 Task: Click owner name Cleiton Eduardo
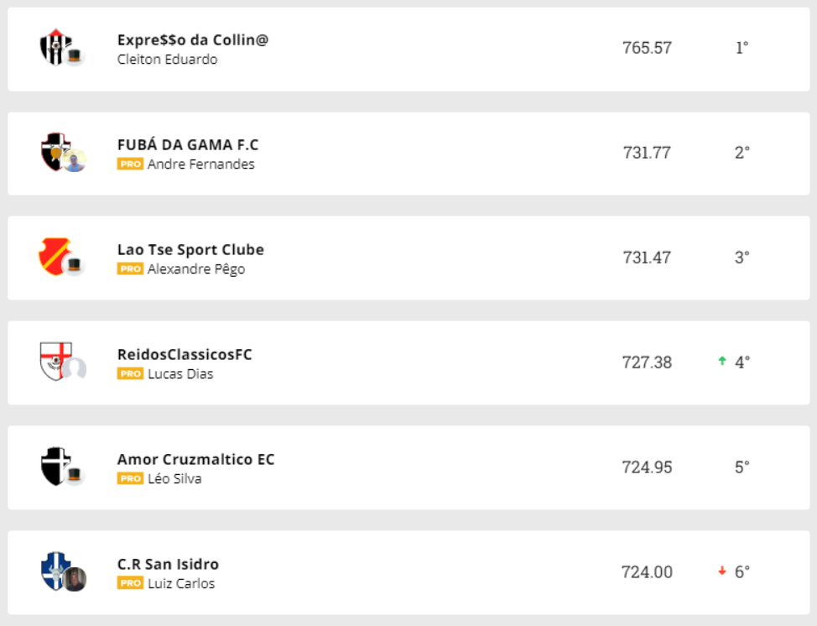coord(167,60)
